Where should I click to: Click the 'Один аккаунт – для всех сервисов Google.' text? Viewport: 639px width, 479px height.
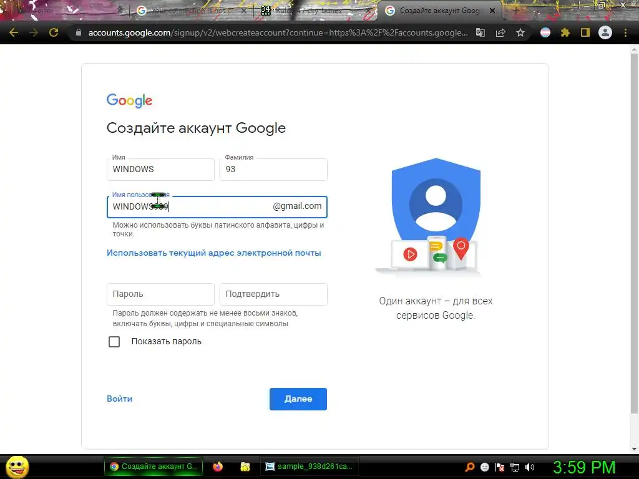(x=436, y=308)
